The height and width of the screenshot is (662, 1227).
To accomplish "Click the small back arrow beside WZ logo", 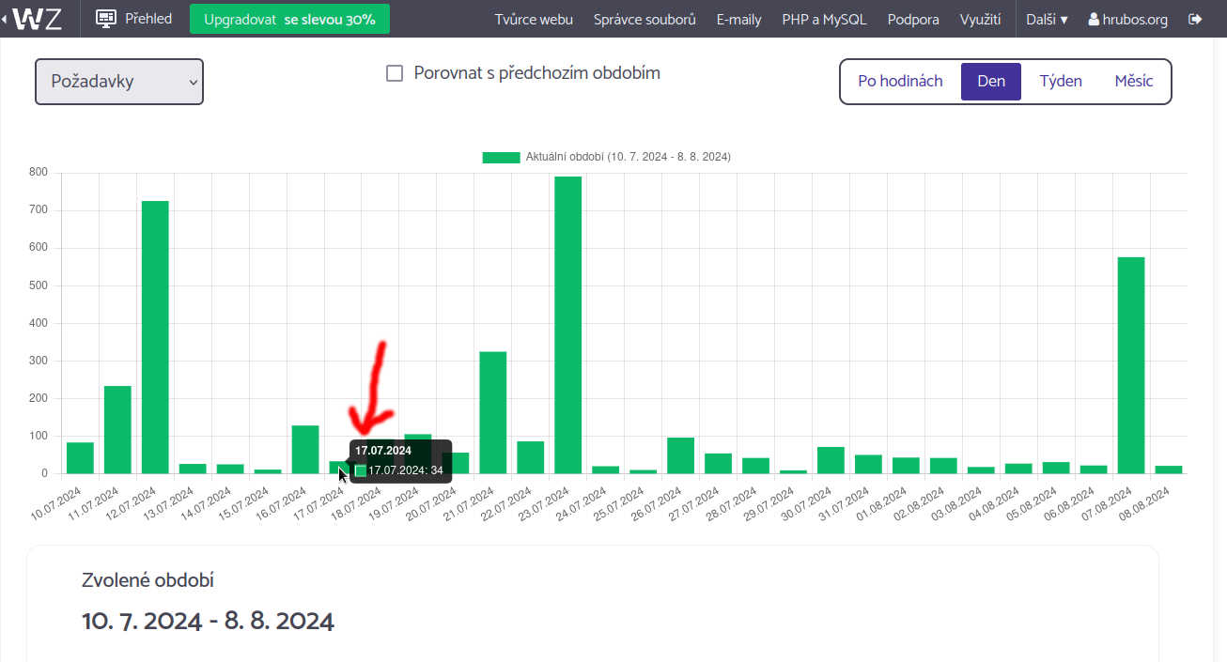I will pyautogui.click(x=5, y=19).
